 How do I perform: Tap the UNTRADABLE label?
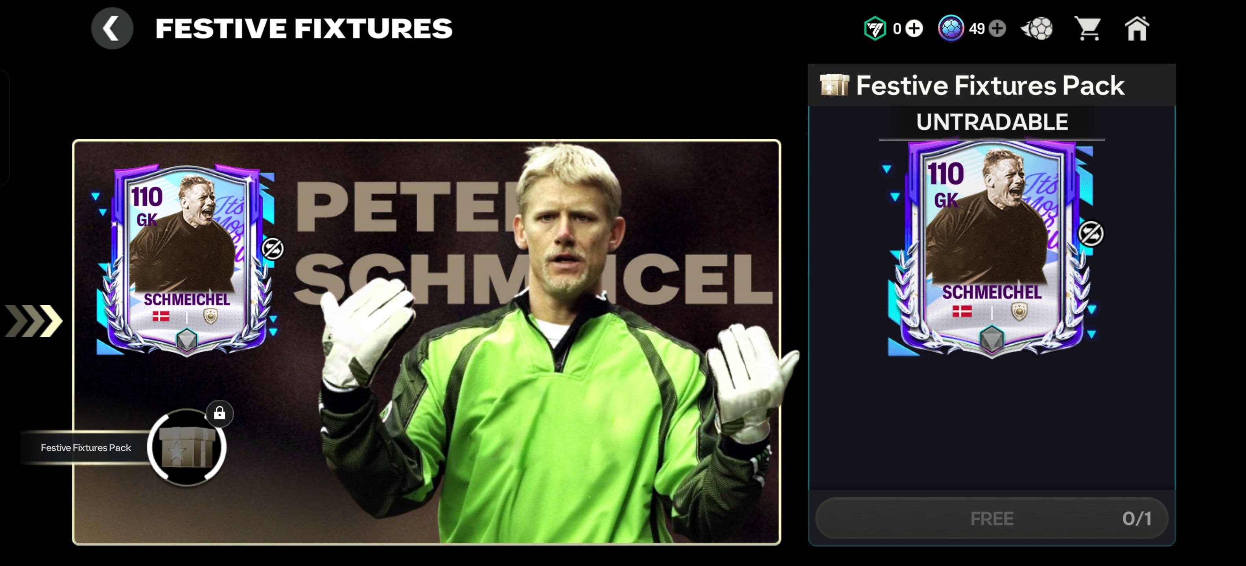point(992,122)
